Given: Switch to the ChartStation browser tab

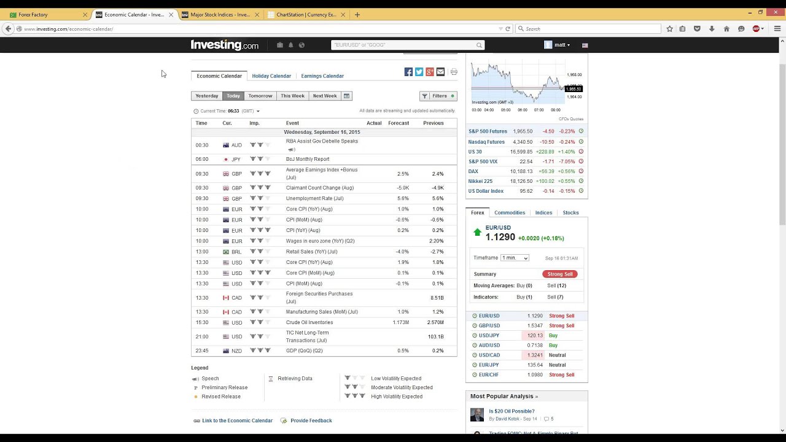Looking at the screenshot, I should 306,15.
